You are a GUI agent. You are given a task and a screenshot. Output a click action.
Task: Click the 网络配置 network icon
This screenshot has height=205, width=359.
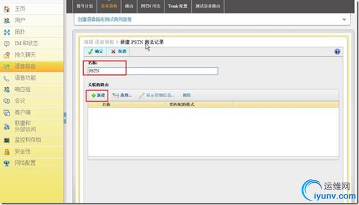click(7, 163)
